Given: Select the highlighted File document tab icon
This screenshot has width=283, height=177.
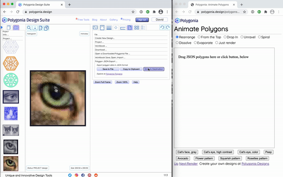Looking at the screenshot, I should click(130, 27).
